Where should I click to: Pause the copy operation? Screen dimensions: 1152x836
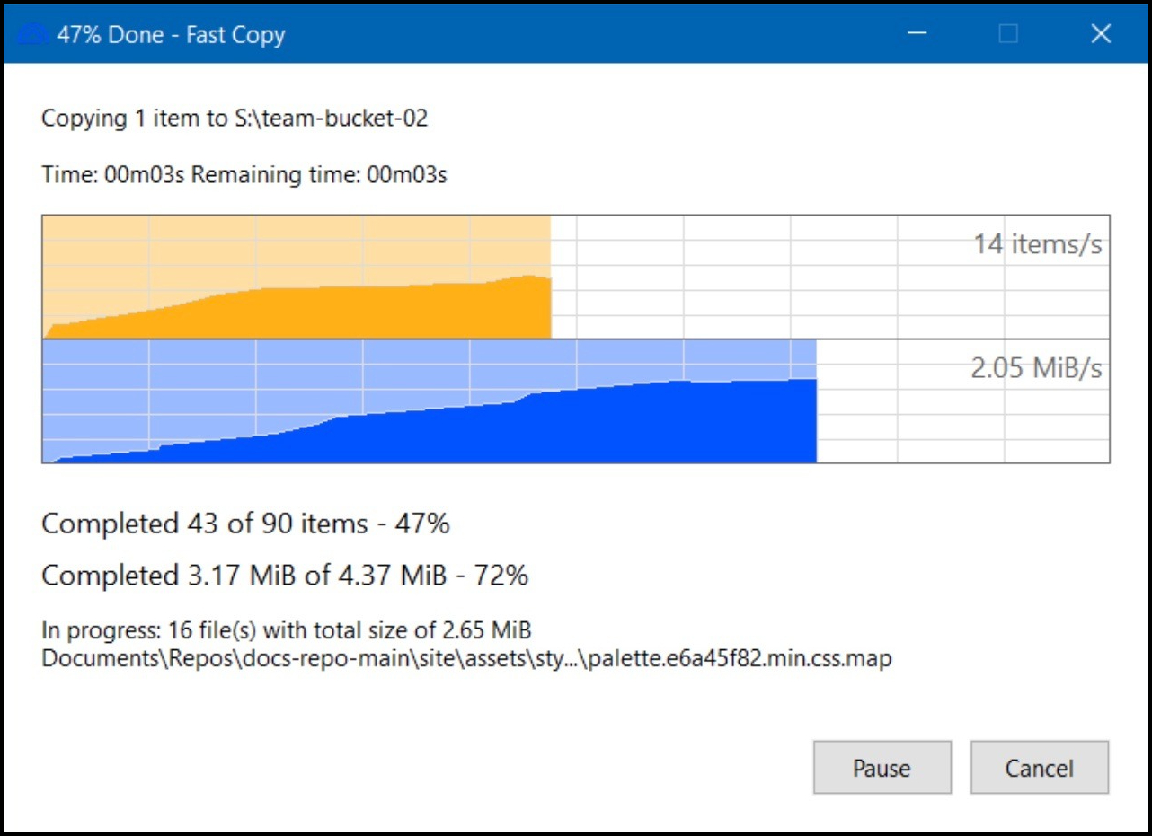(882, 768)
